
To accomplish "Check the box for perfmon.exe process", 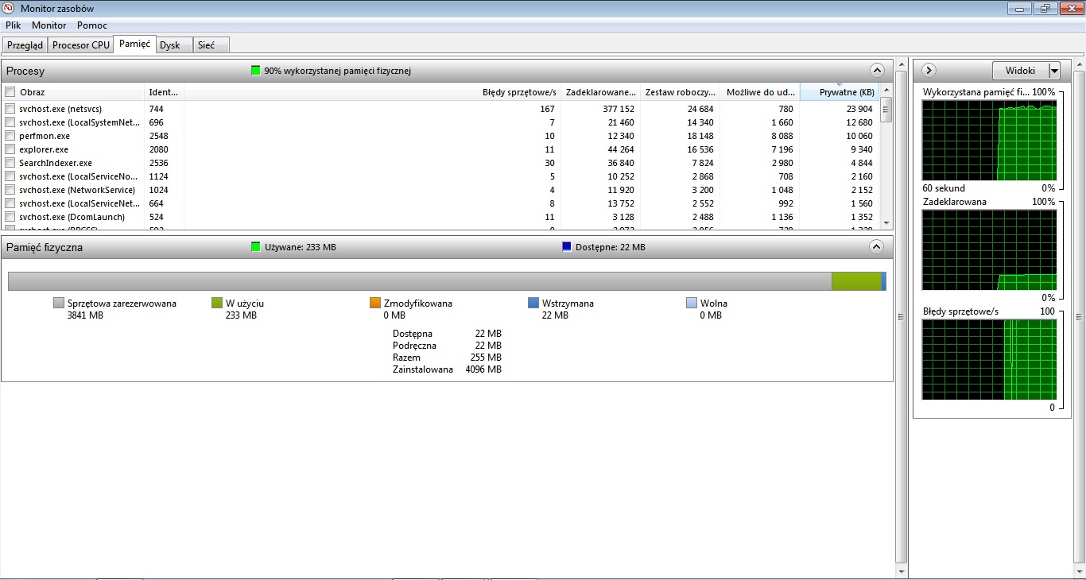I will pos(10,136).
